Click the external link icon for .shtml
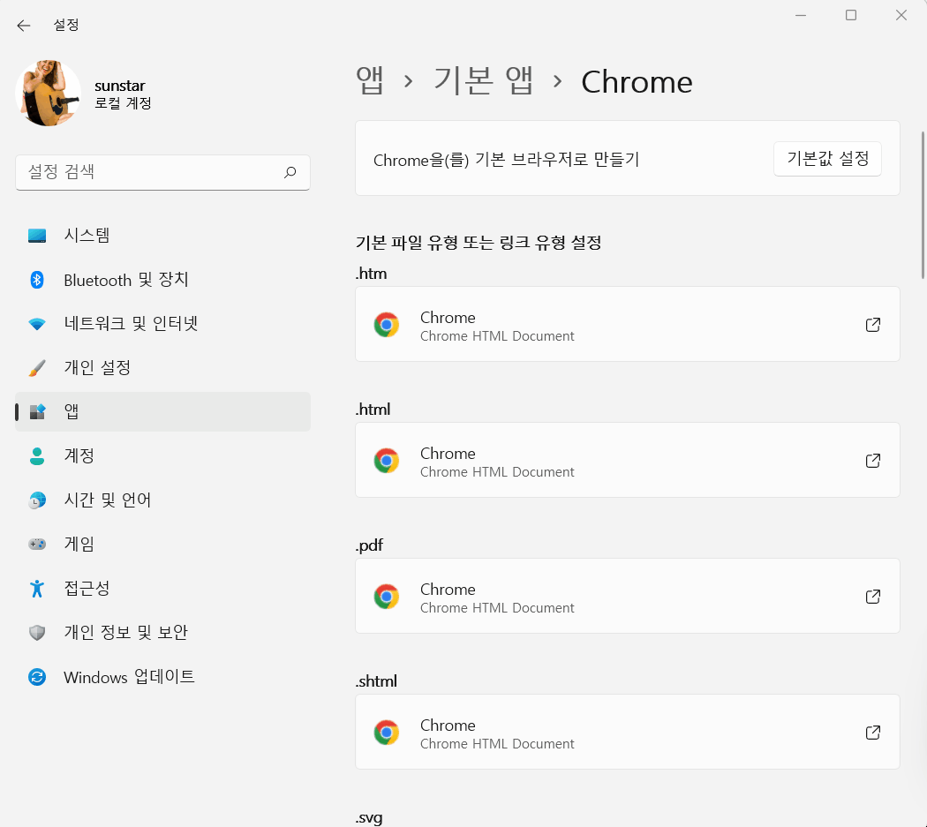Viewport: 927px width, 827px height. 872,732
